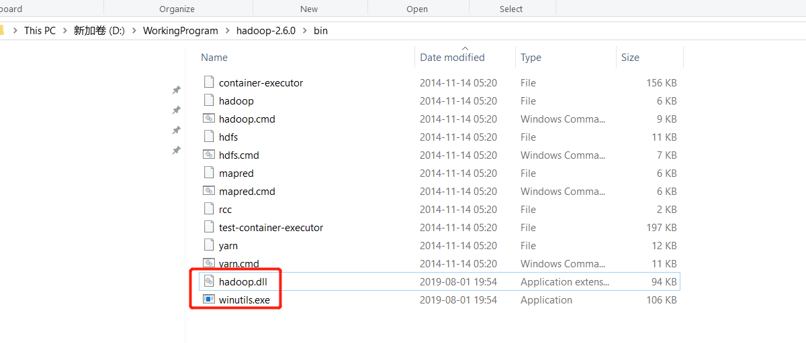Select the mapred.cmd file name

point(247,192)
